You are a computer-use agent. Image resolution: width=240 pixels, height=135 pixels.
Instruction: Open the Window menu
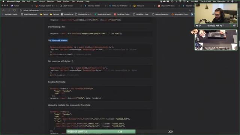pyautogui.click(x=80, y=1)
